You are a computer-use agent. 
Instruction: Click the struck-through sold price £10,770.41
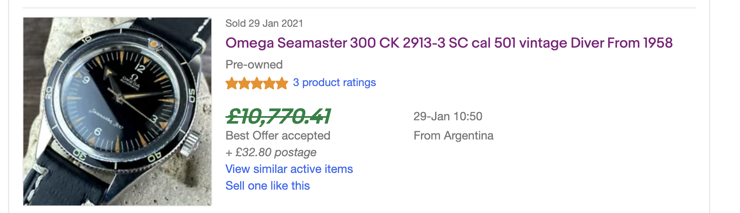click(x=278, y=117)
